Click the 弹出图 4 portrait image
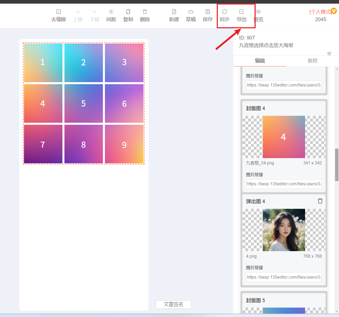 point(284,230)
